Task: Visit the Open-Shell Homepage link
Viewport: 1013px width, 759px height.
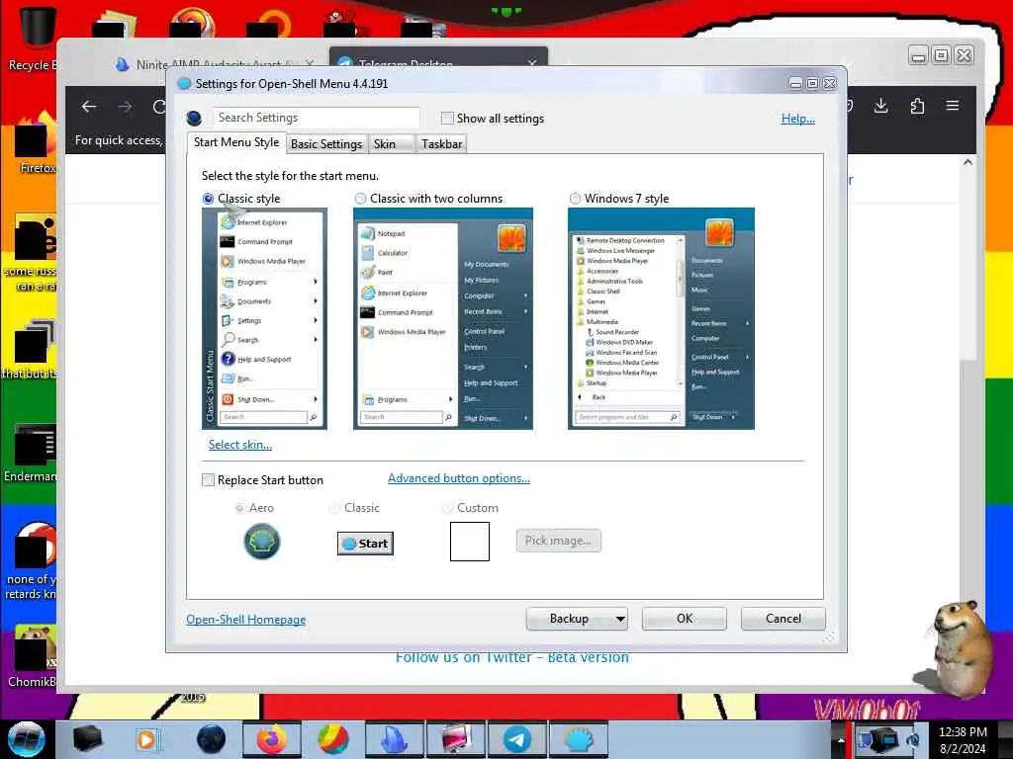Action: coord(246,620)
